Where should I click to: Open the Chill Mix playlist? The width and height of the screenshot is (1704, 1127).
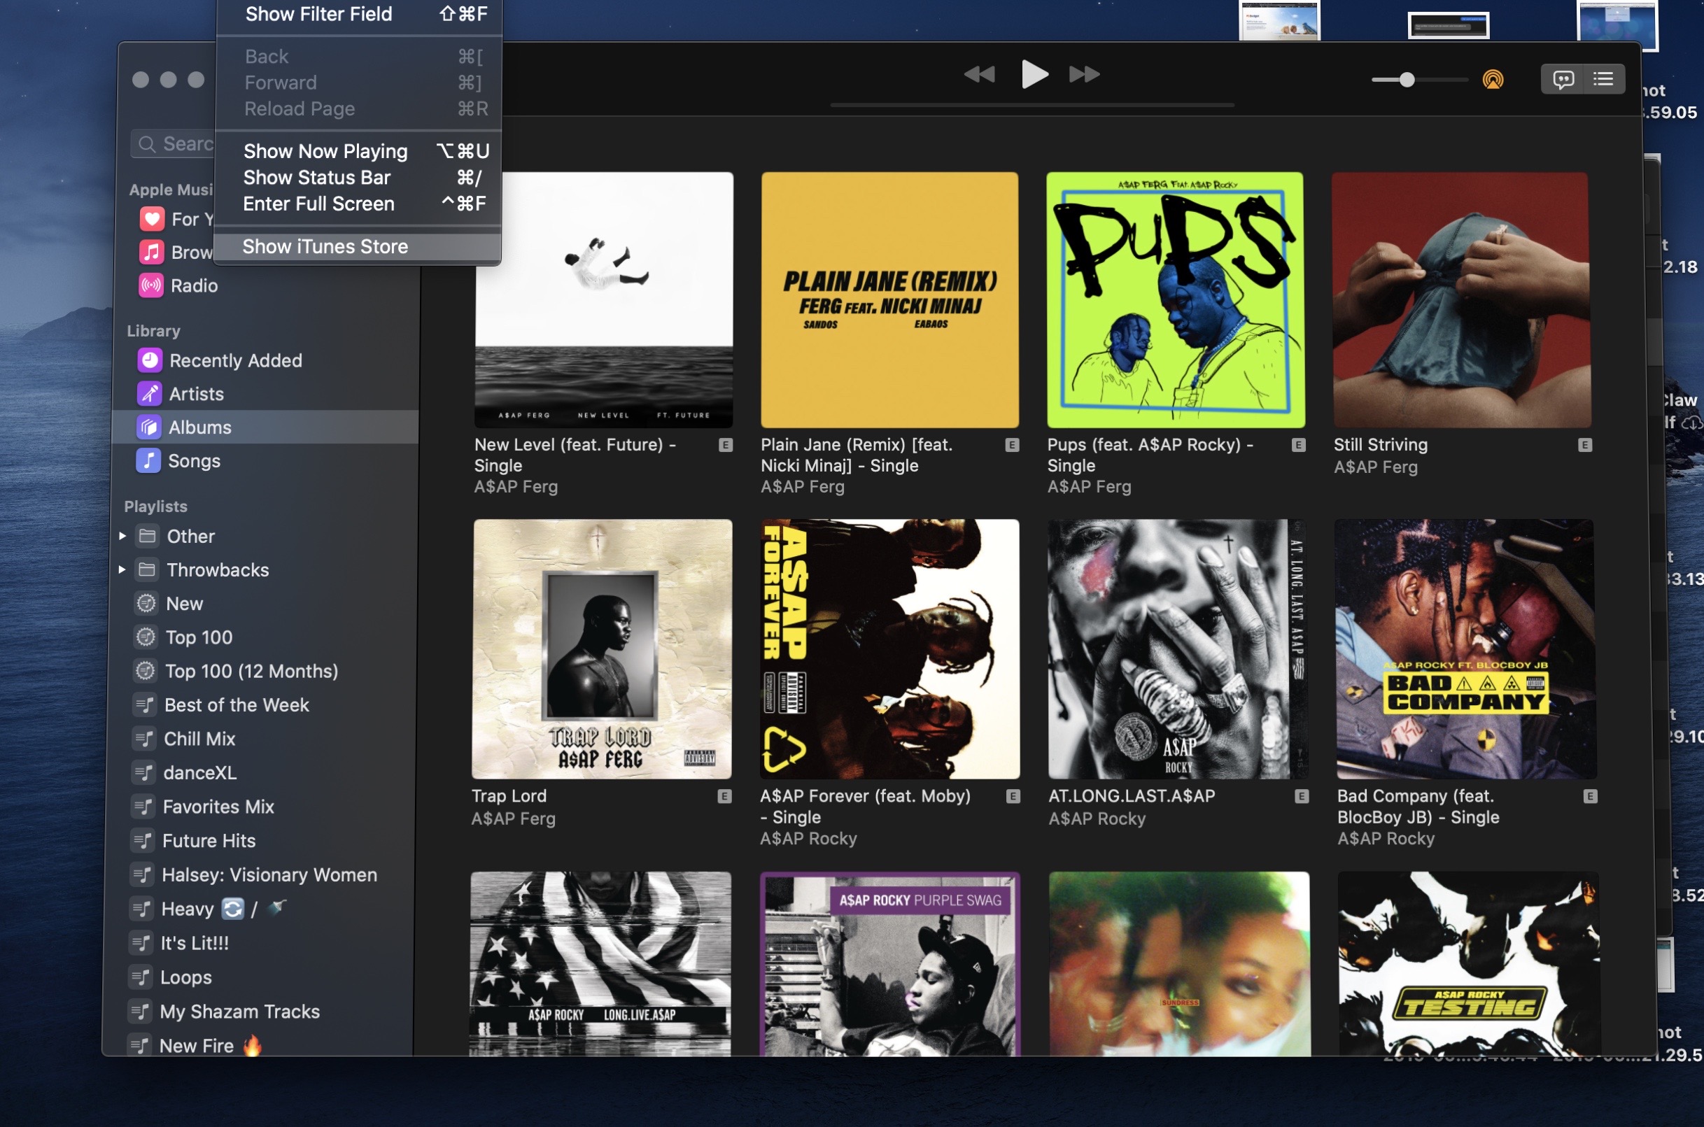coord(199,739)
